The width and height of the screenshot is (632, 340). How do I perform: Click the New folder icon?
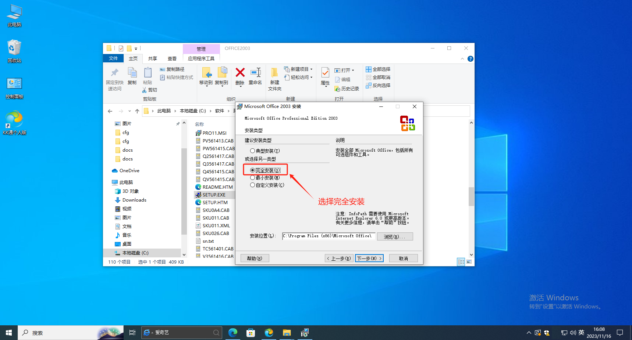[274, 72]
